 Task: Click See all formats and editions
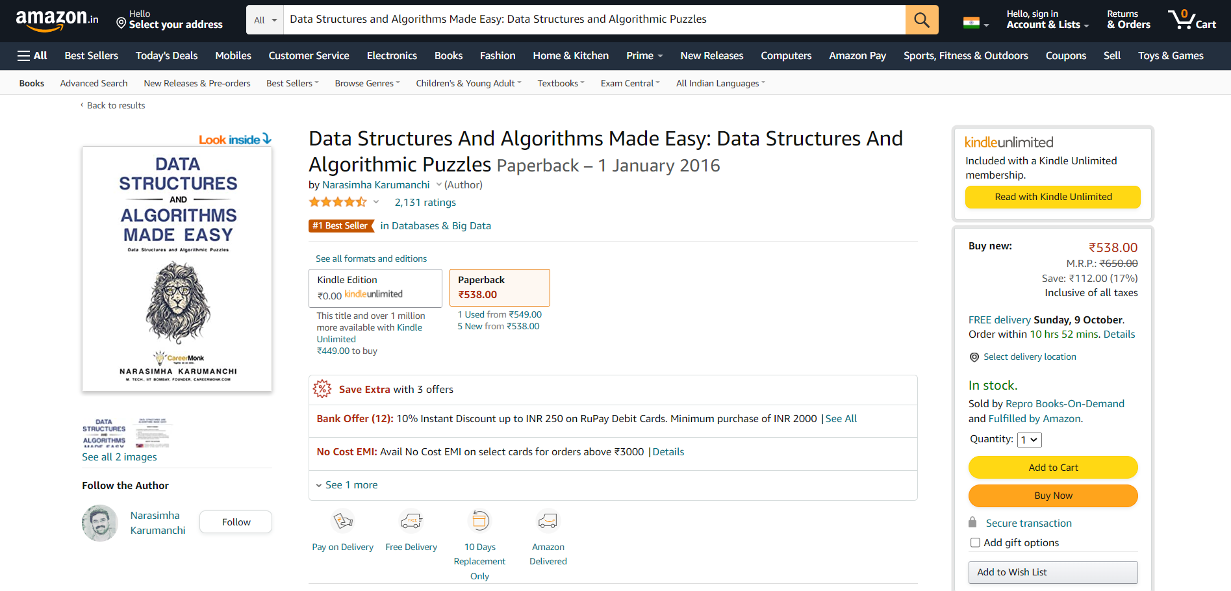(x=372, y=258)
